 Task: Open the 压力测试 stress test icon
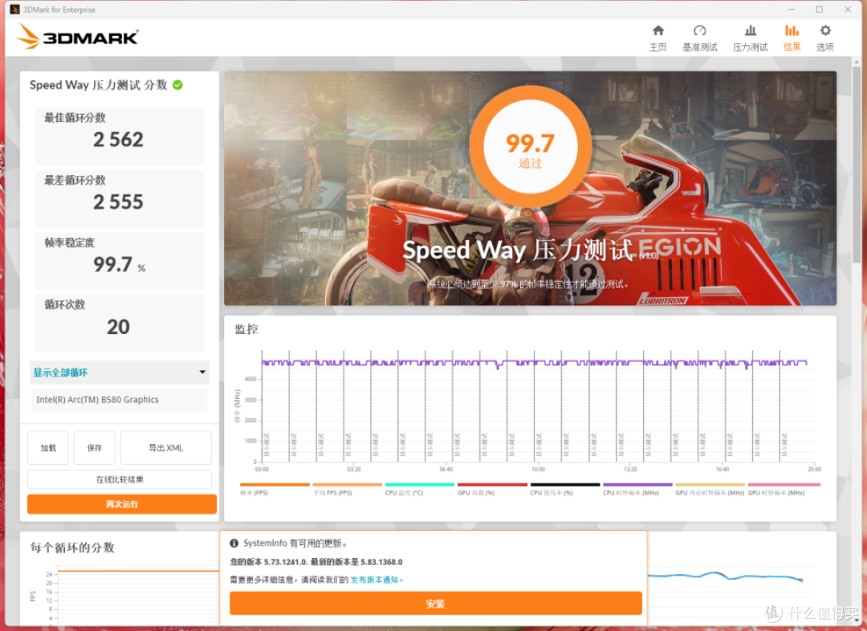[751, 31]
